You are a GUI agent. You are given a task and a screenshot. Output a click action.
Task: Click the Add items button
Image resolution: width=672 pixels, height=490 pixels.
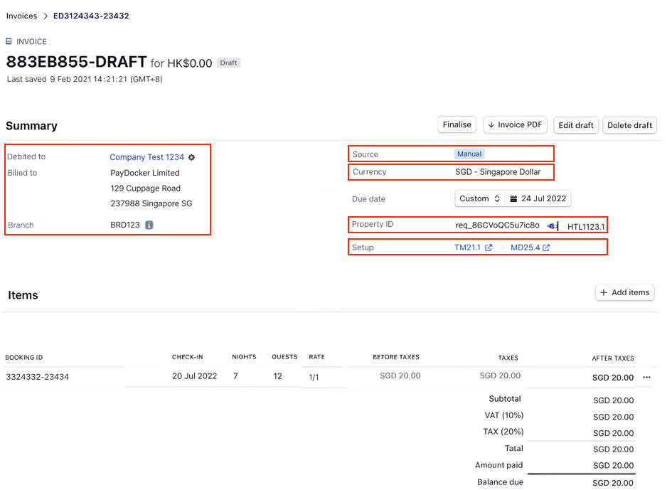point(624,292)
